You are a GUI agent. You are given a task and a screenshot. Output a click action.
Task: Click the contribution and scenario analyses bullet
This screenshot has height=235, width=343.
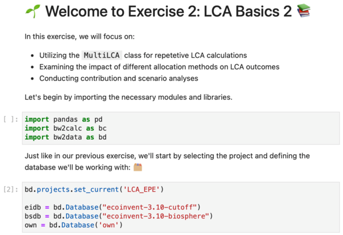119,79
